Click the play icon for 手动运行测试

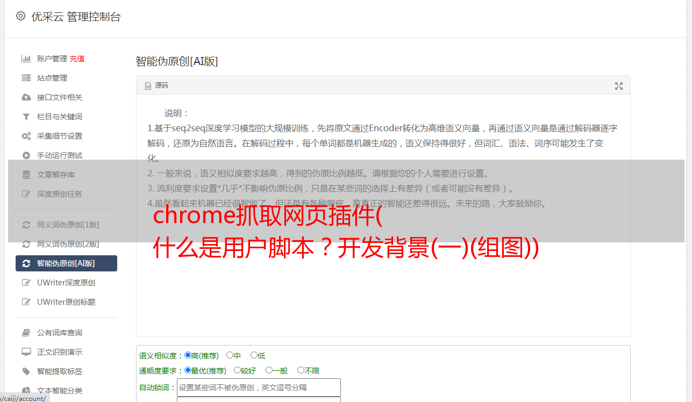tap(26, 155)
